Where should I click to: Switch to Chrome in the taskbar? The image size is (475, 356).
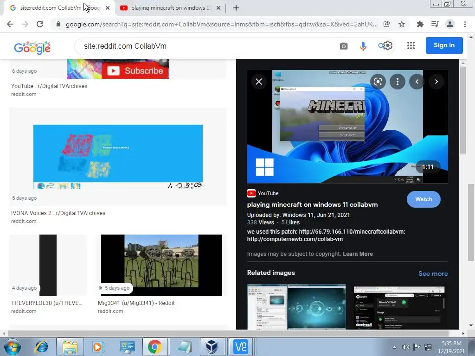[x=155, y=347]
